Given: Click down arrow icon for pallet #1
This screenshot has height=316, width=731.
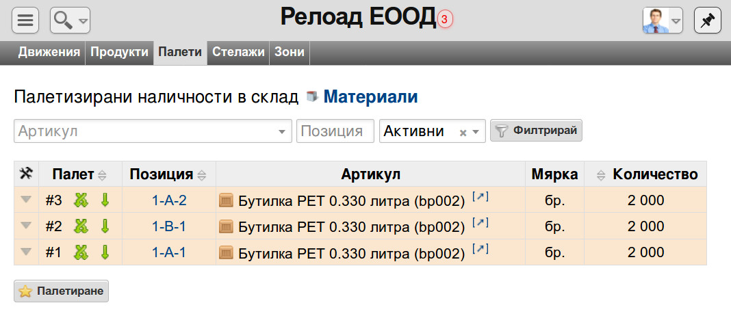Looking at the screenshot, I should coord(105,252).
